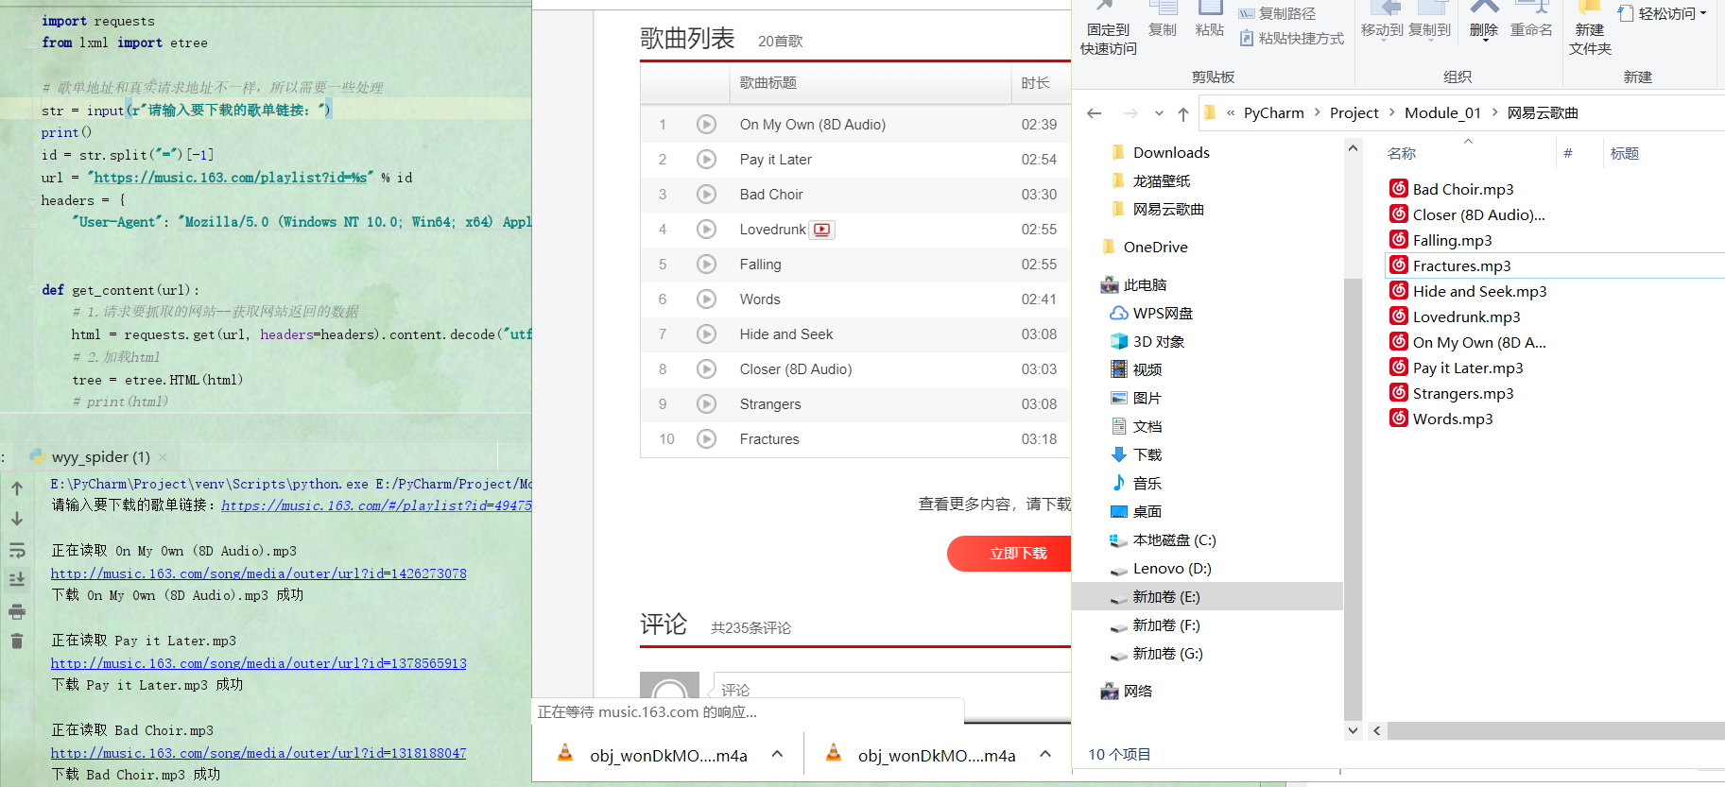Select 此电脑 in navigation pane
1725x787 pixels.
(x=1145, y=285)
